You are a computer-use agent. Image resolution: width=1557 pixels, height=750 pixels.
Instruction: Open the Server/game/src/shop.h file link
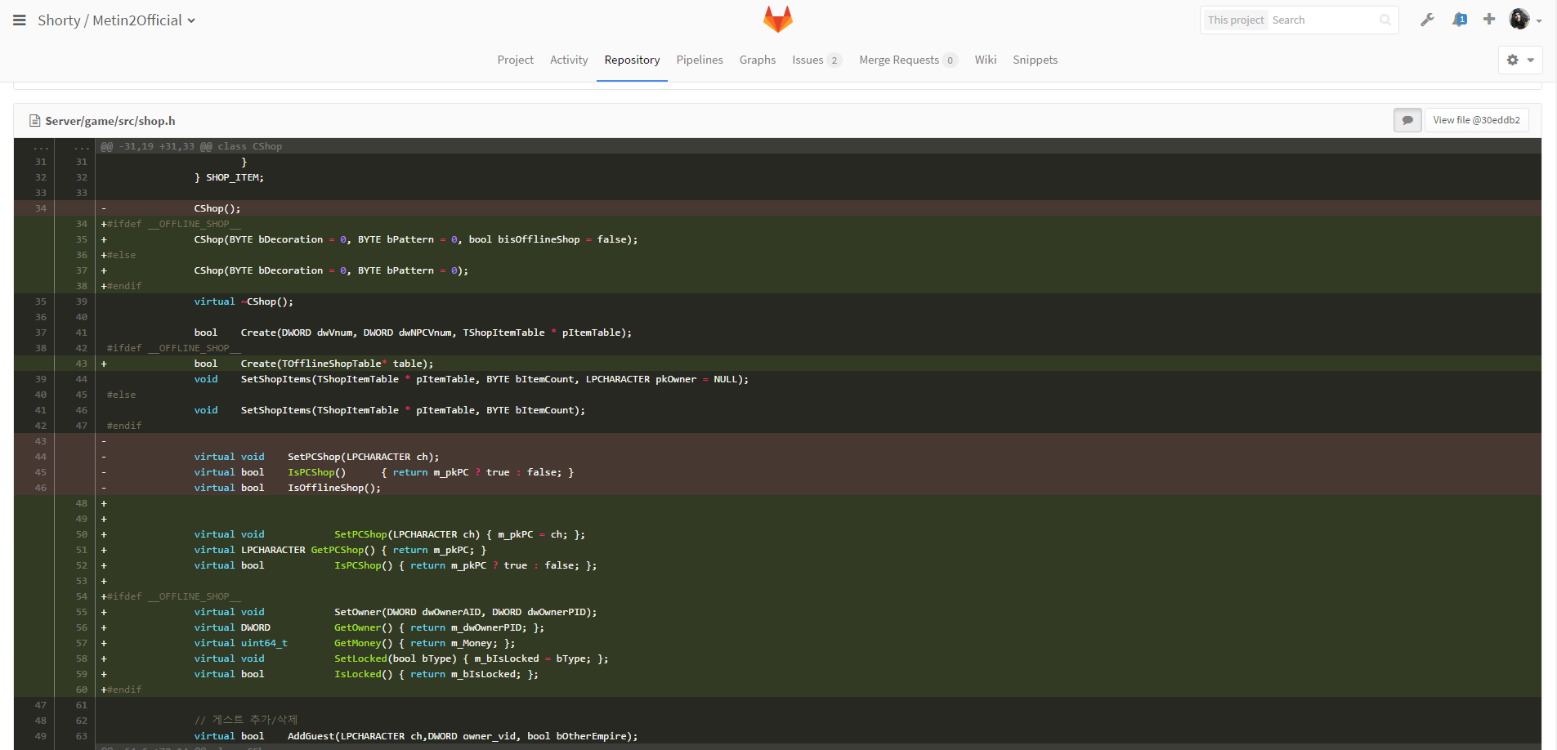coord(110,121)
